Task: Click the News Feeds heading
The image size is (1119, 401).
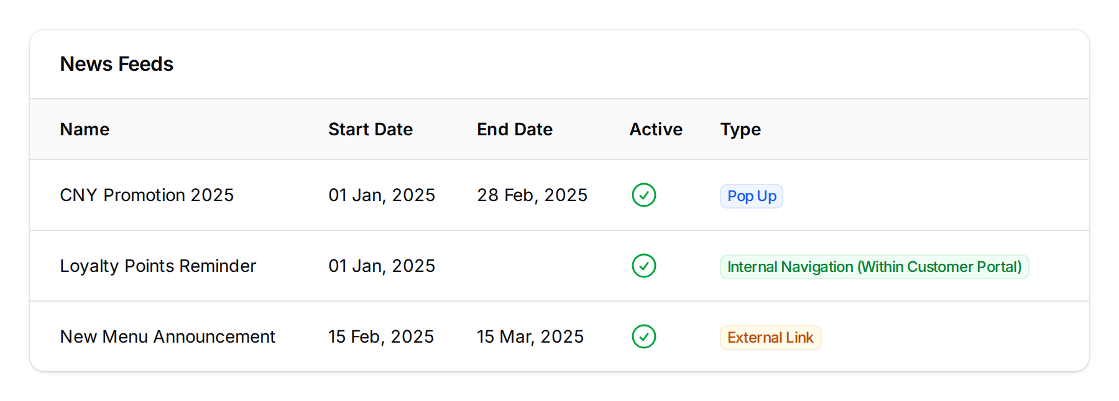Action: point(116,64)
